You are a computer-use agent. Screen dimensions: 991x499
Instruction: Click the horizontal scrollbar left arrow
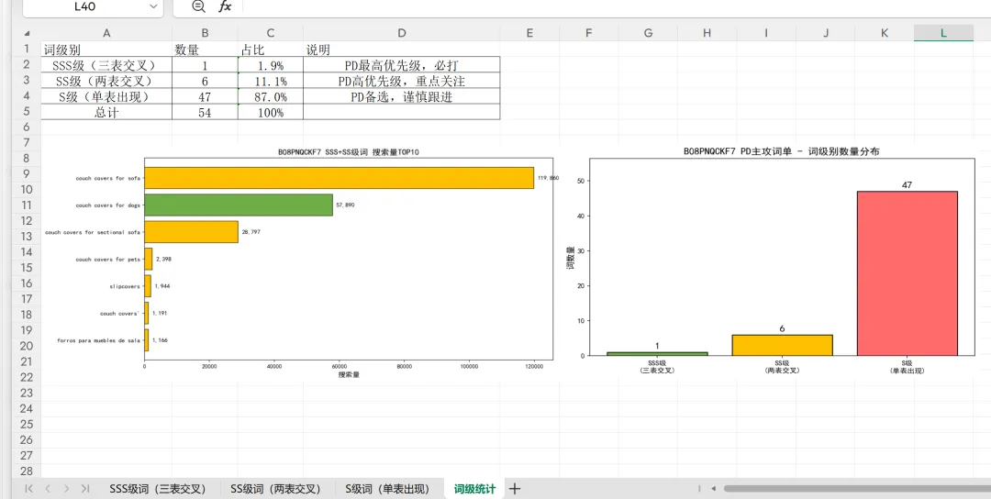(714, 488)
